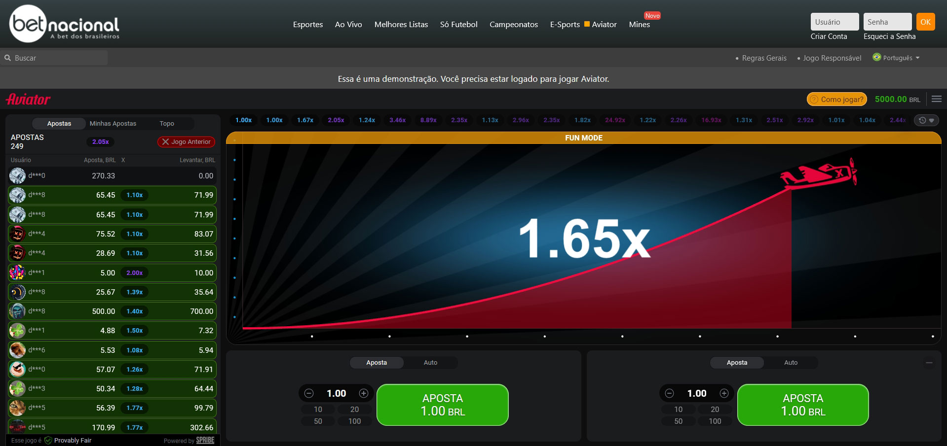Select Aposta mode in right bet panel
Viewport: 947px width, 446px height.
737,363
